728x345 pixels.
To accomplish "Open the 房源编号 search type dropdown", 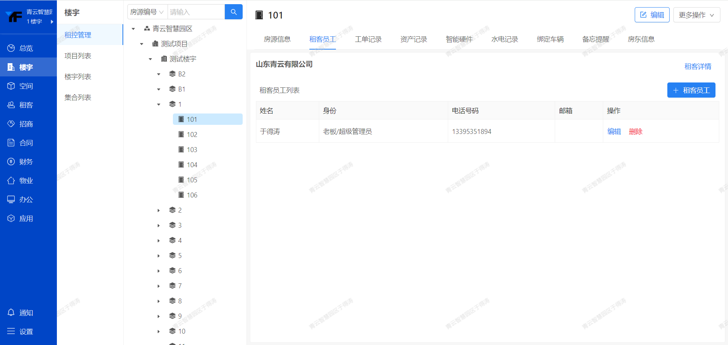I will coord(147,12).
